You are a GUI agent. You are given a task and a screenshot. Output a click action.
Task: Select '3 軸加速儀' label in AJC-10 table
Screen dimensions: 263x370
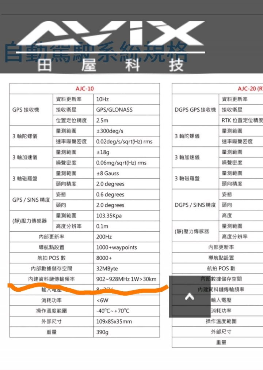pyautogui.click(x=25, y=157)
